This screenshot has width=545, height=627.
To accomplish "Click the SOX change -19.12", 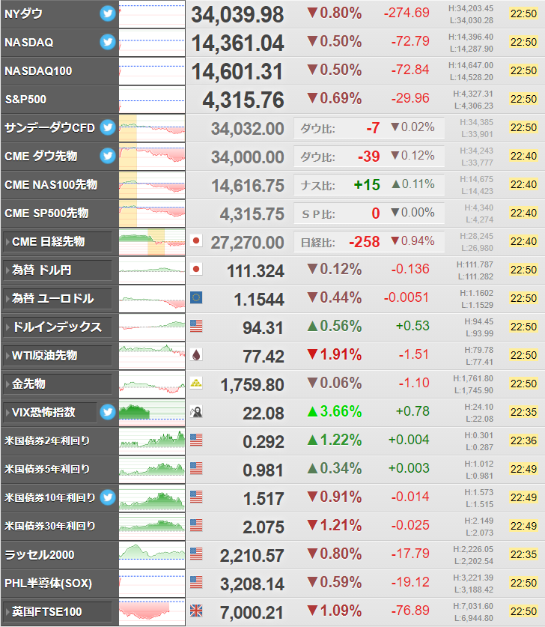I will 410,582.
